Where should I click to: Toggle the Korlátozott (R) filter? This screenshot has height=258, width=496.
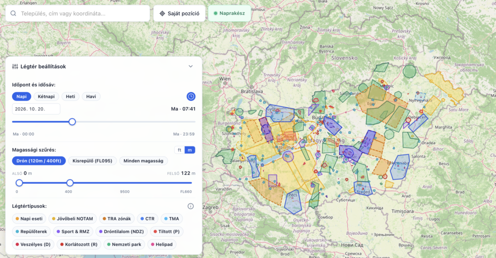[x=78, y=245]
